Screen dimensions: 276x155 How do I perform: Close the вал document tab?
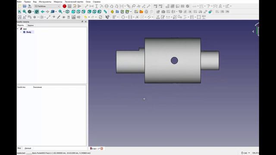click(x=102, y=149)
